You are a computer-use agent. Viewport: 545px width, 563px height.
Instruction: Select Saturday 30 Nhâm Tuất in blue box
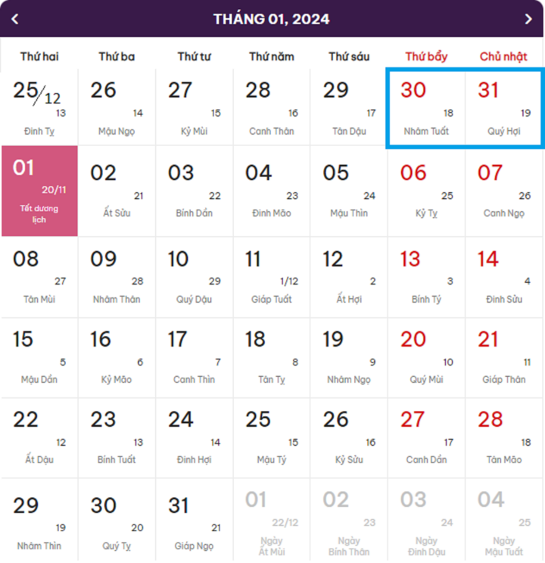[426, 109]
